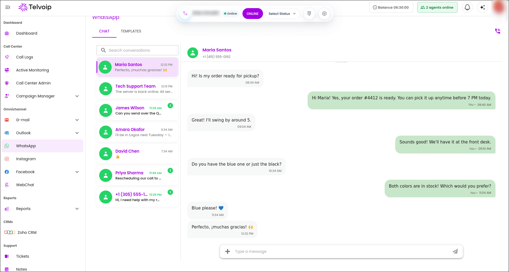Click the send message paper plane
Image resolution: width=509 pixels, height=272 pixels.
tap(455, 251)
